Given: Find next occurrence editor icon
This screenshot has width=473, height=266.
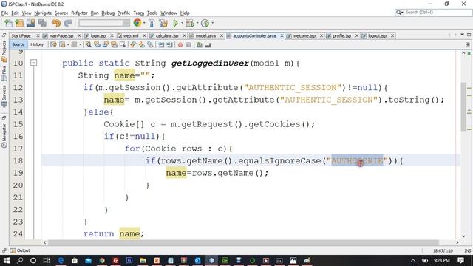Looking at the screenshot, I should tap(105, 45).
